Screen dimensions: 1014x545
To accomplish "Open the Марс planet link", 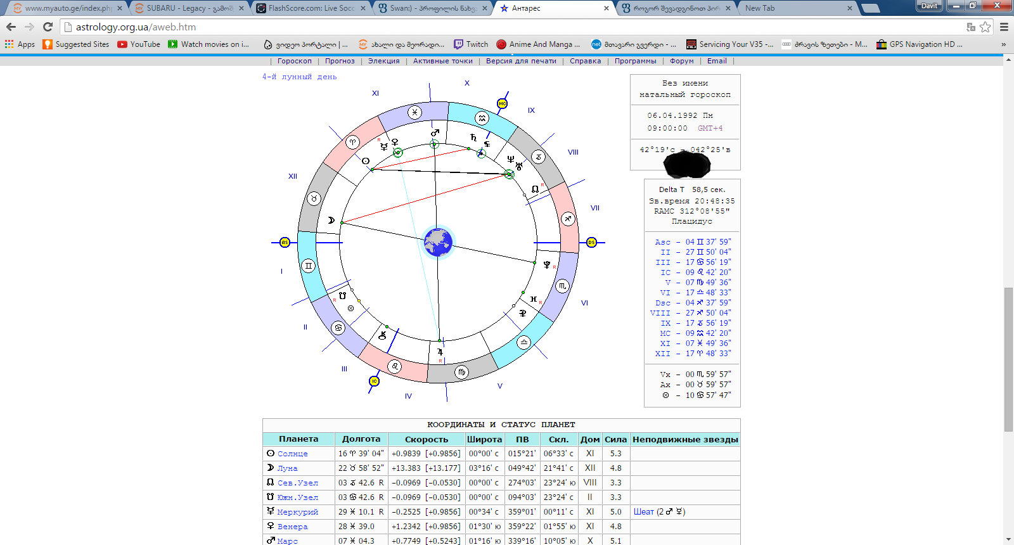I will coord(287,541).
